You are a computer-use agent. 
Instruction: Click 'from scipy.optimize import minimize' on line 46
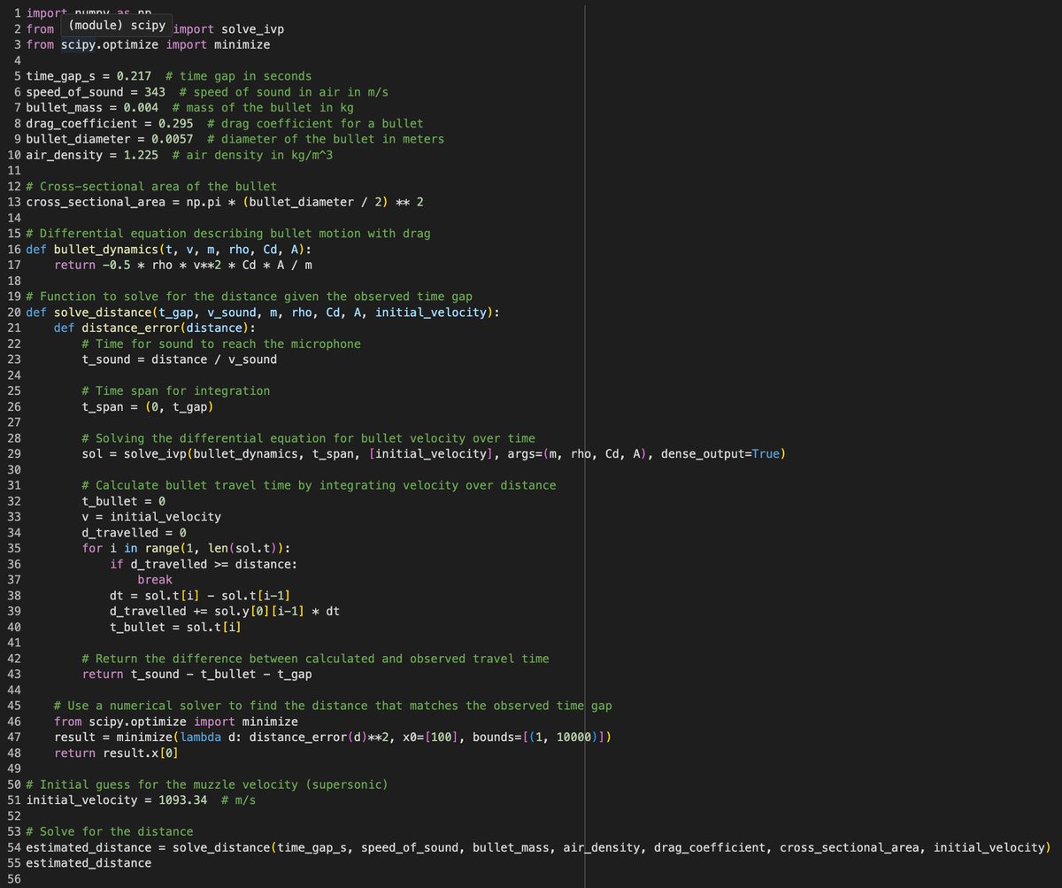(176, 722)
